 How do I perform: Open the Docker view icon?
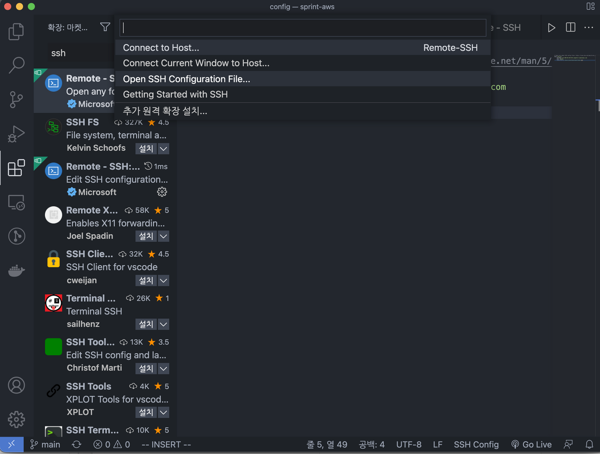(x=16, y=270)
